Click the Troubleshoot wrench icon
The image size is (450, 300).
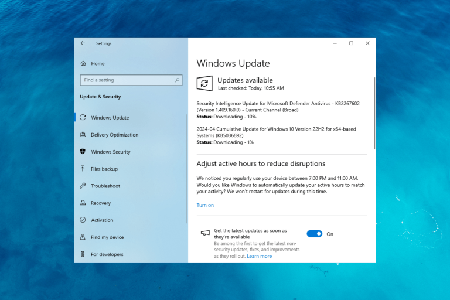[83, 186]
